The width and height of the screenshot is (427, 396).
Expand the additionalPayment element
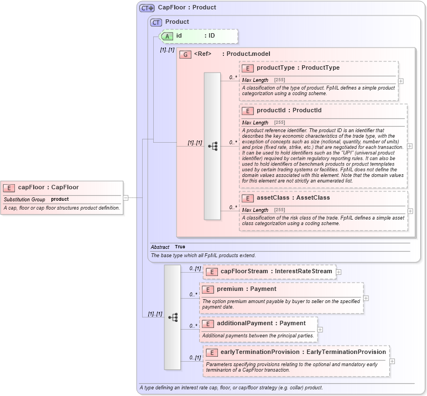[x=320, y=330]
